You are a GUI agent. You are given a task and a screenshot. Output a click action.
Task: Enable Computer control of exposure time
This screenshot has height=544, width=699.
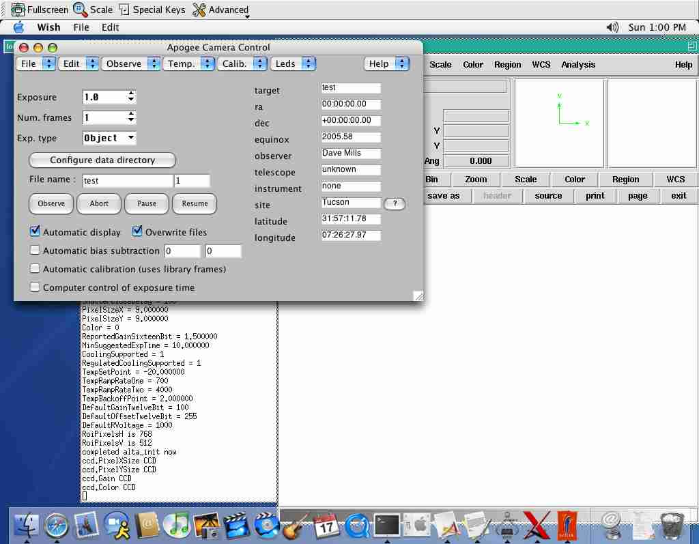click(35, 287)
